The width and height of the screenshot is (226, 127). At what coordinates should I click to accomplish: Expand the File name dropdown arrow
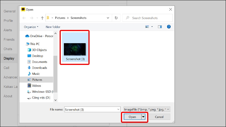pyautogui.click(x=118, y=110)
